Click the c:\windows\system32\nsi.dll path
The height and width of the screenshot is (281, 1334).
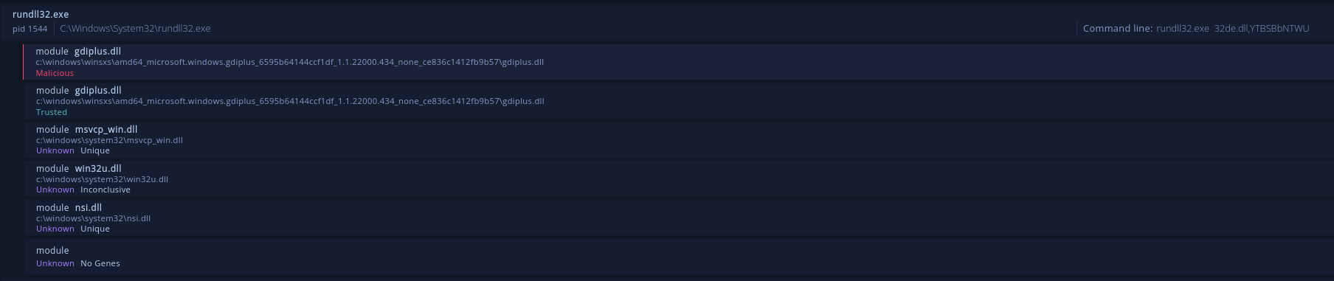tap(94, 218)
